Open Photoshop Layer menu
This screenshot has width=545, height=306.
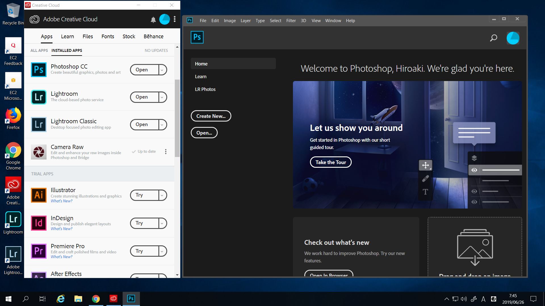tap(246, 20)
